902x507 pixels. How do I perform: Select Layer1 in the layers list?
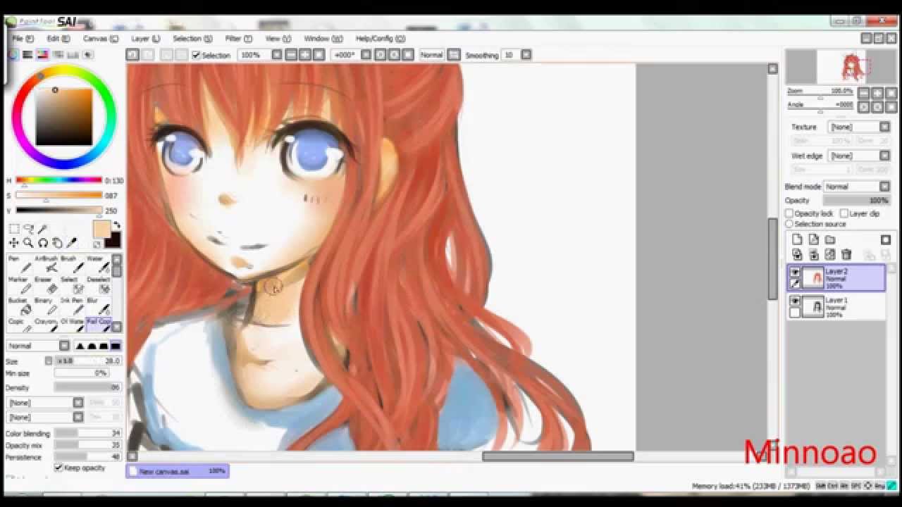(x=836, y=307)
